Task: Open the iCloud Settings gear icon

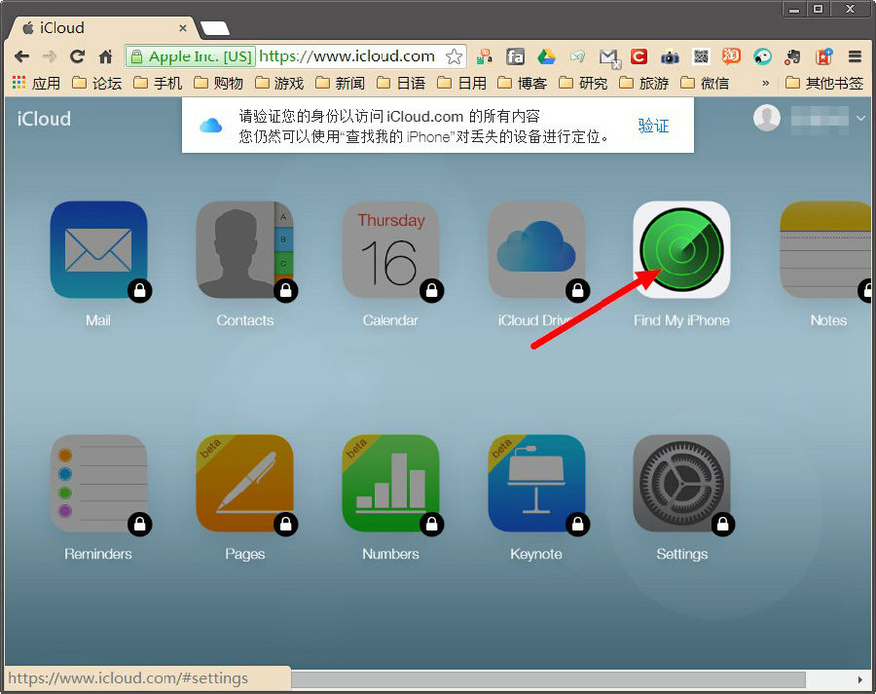Action: pyautogui.click(x=681, y=484)
